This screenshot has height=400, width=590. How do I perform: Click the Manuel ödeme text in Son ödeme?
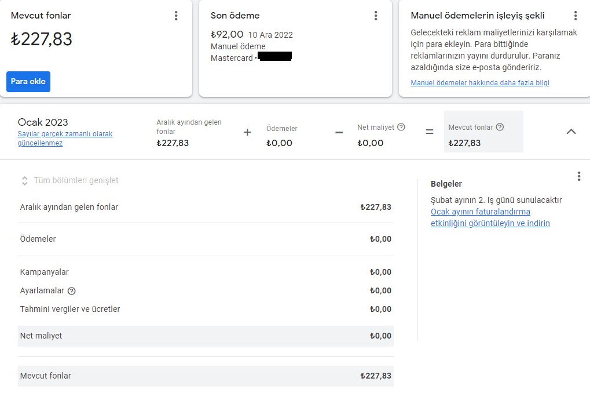tap(238, 46)
